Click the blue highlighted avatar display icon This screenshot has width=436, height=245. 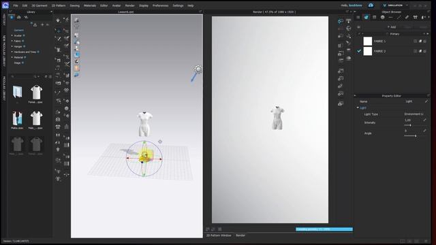click(77, 54)
